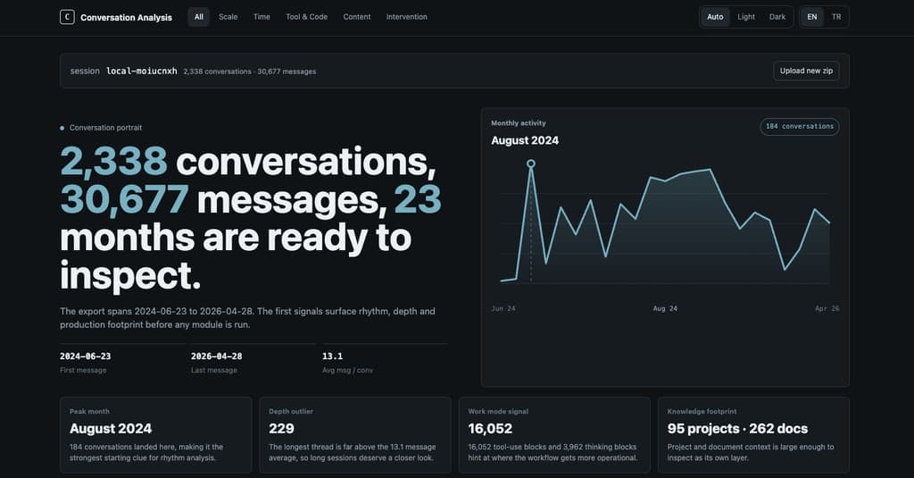Viewport: 914px width, 478px height.
Task: Open the Work mode signal 16,052 card
Action: pyautogui.click(x=554, y=435)
